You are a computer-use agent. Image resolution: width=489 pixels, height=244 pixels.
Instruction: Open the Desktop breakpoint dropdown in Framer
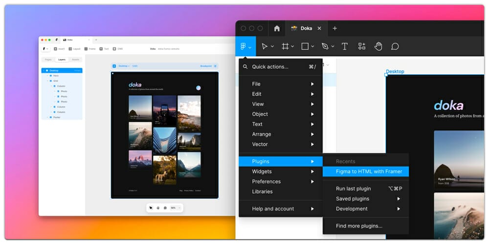point(124,66)
